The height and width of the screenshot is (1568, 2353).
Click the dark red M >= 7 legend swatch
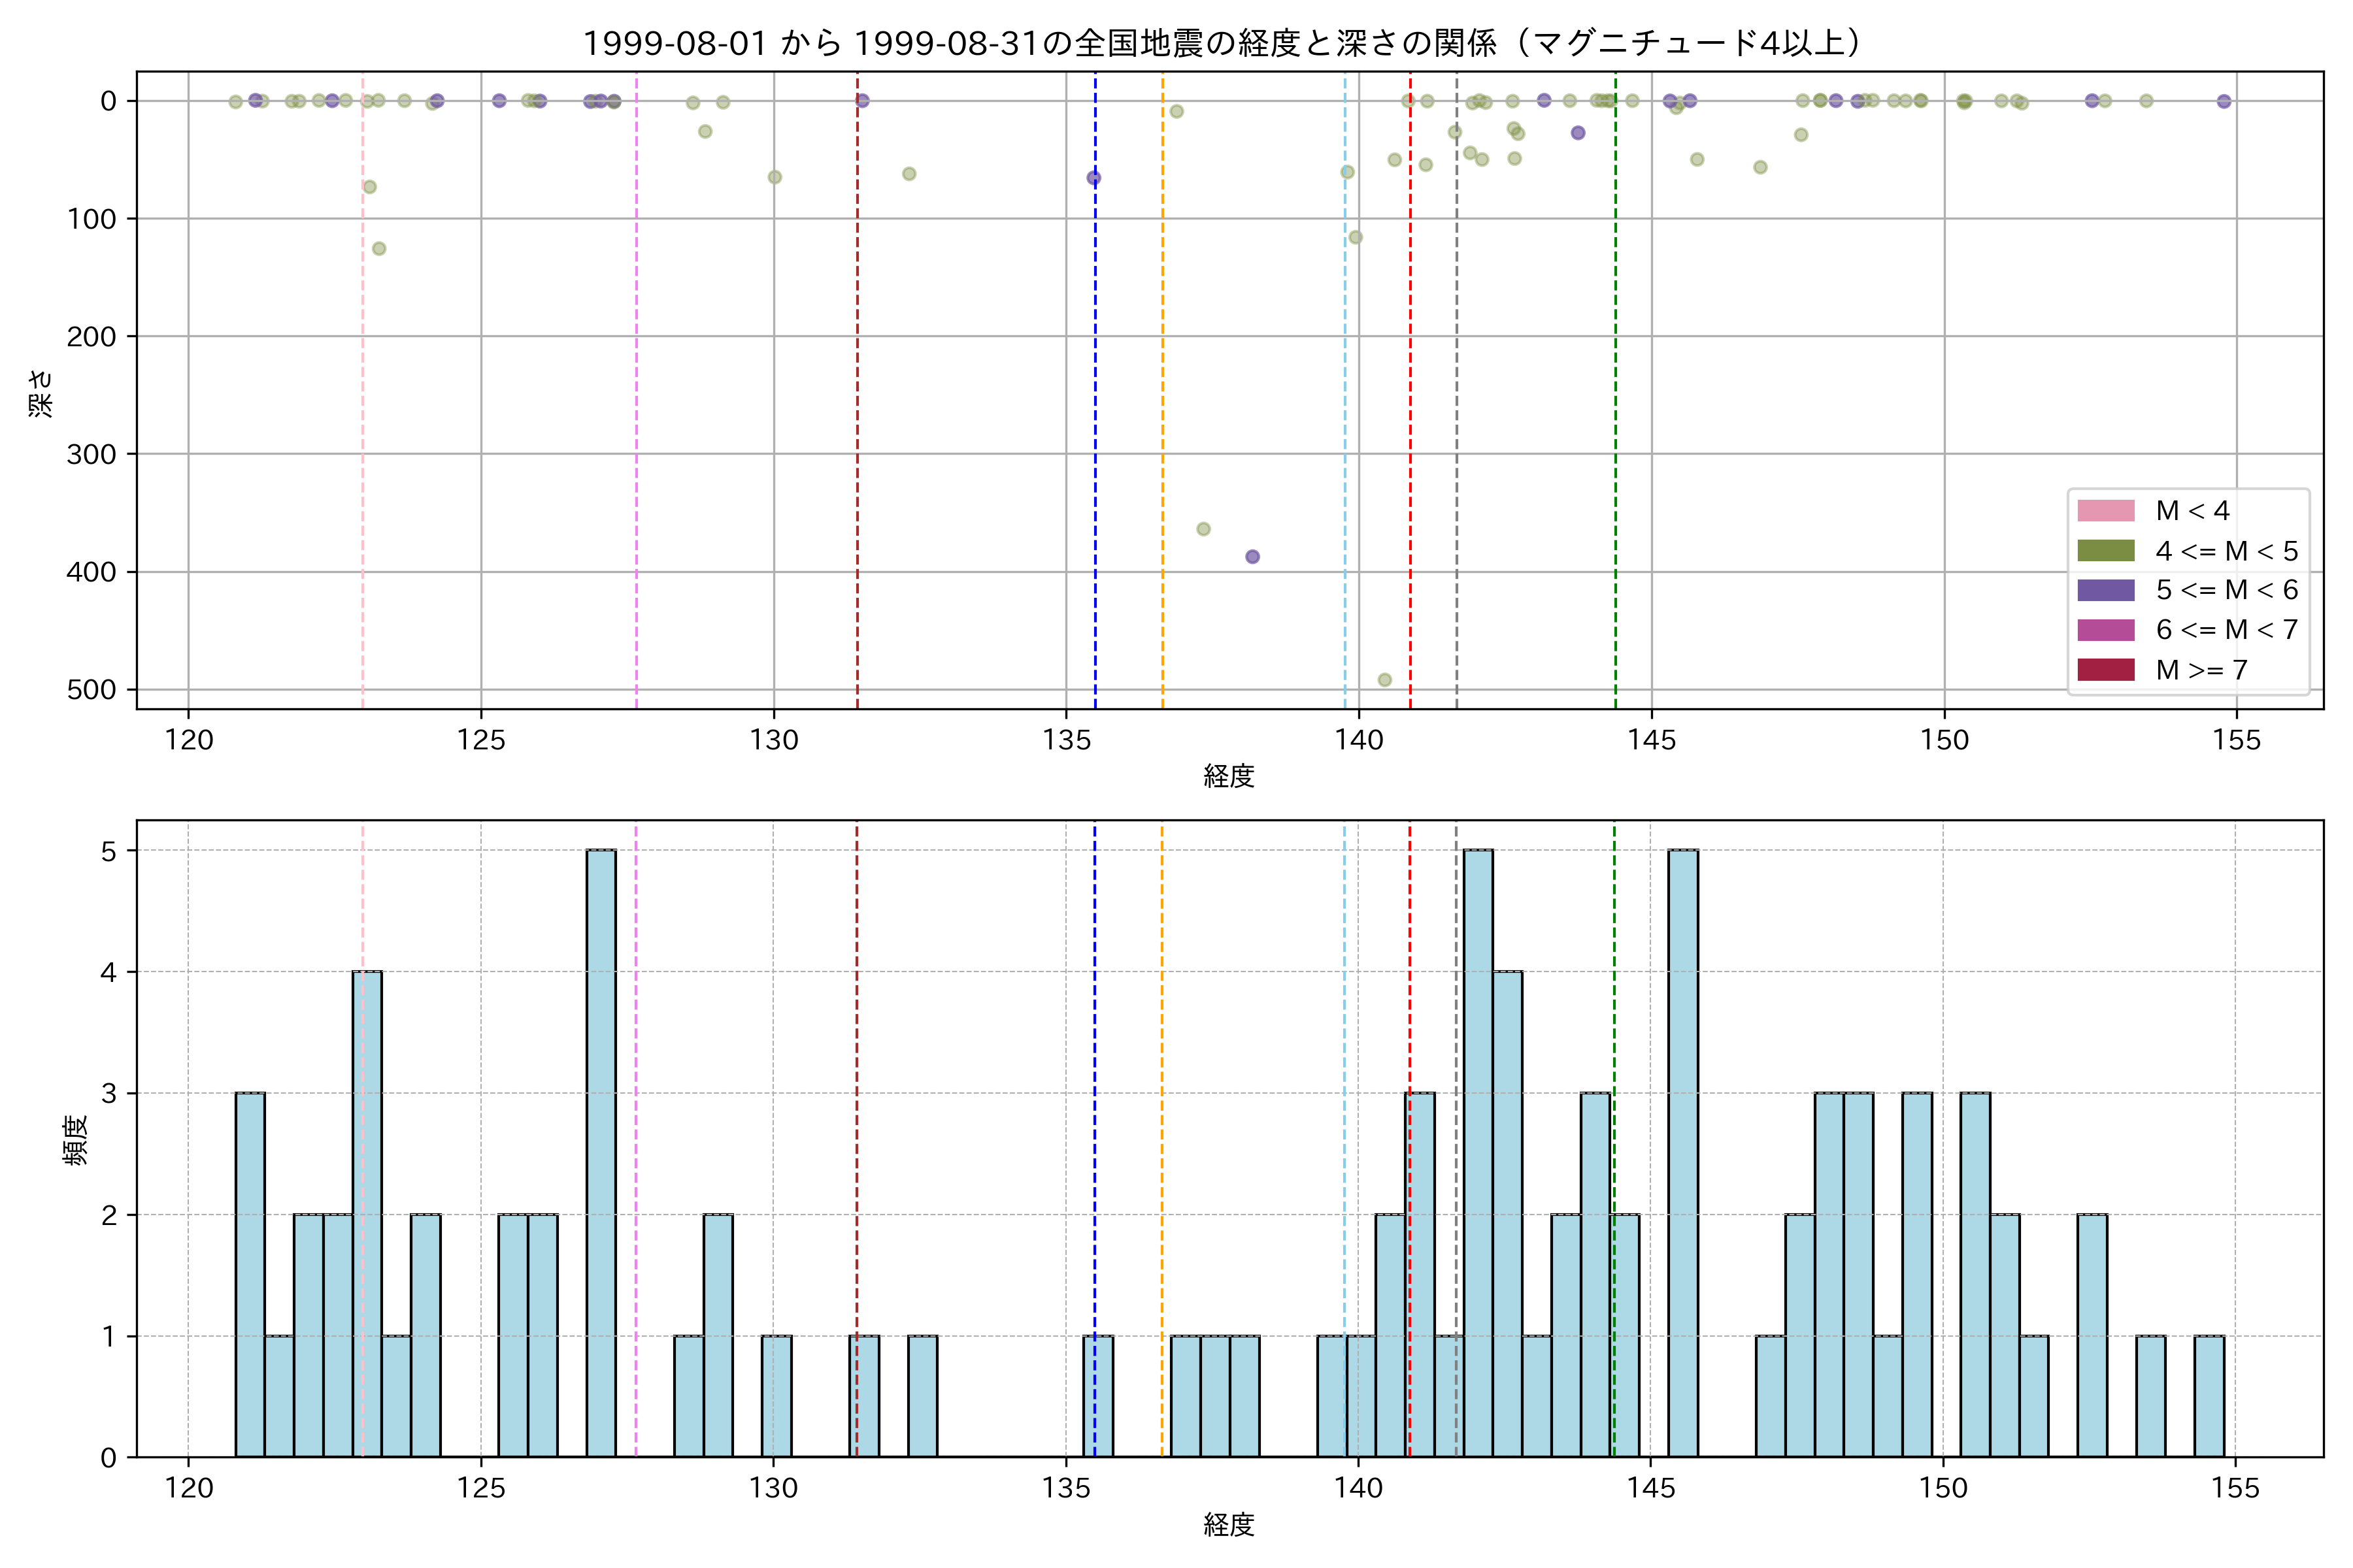coord(2105,670)
